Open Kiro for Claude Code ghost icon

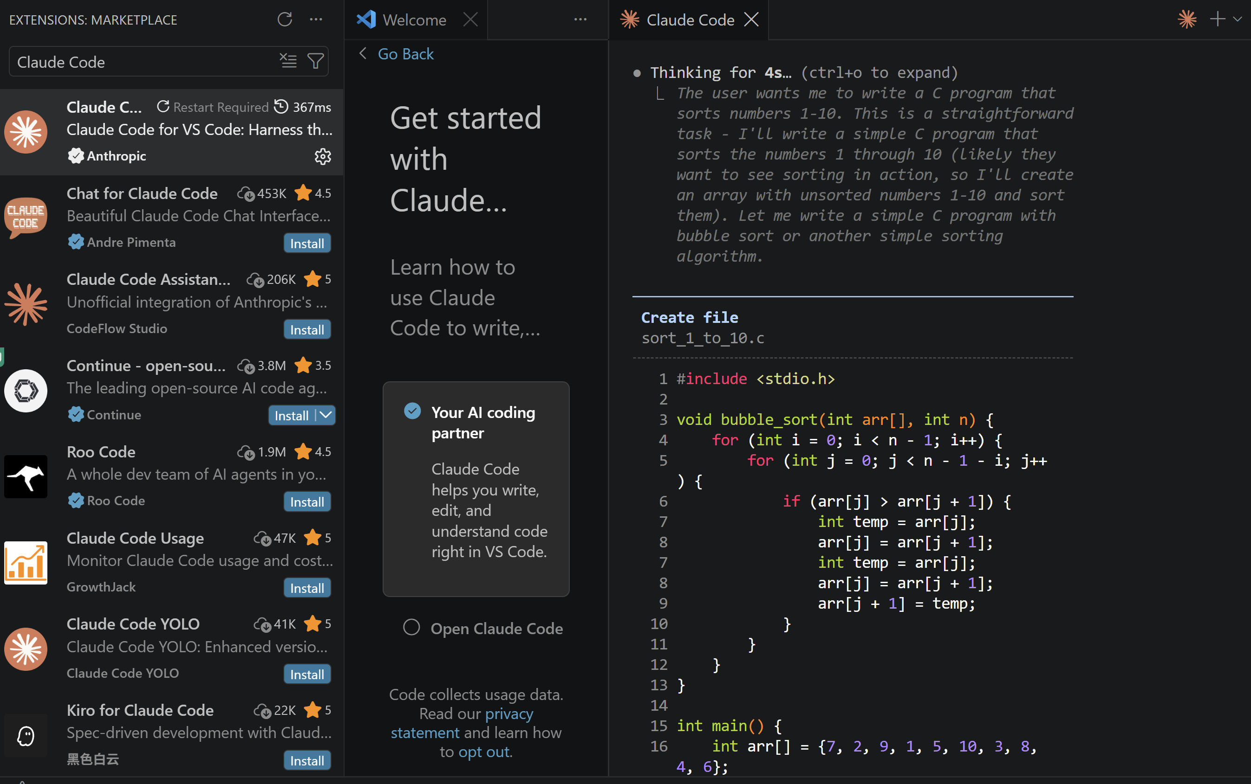(x=26, y=735)
